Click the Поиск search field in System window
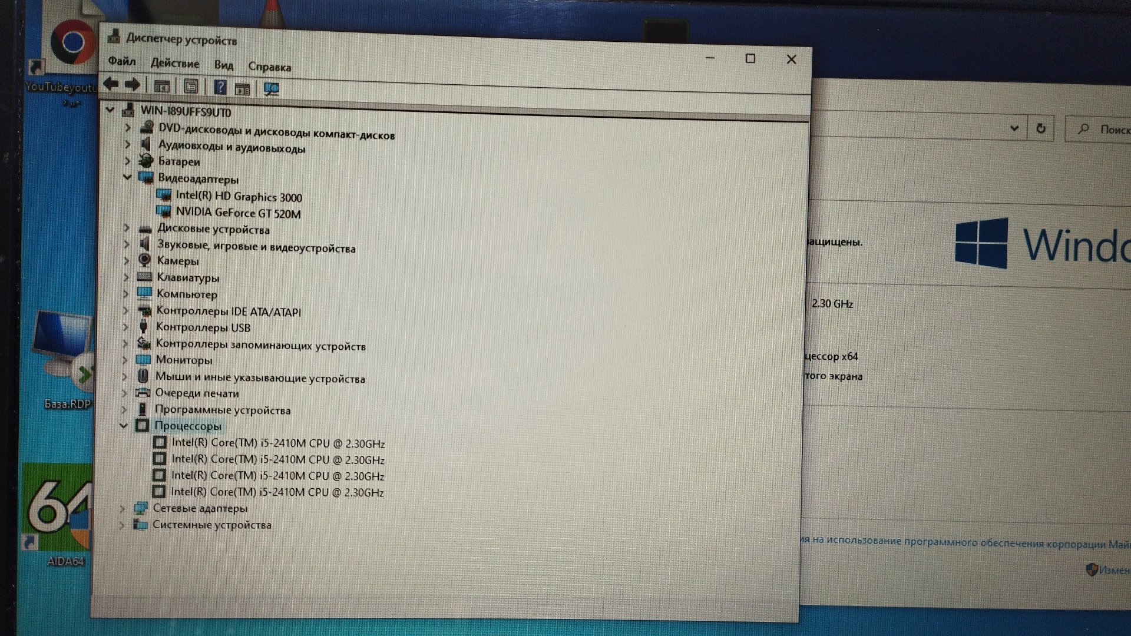The width and height of the screenshot is (1131, 636). (x=1099, y=129)
